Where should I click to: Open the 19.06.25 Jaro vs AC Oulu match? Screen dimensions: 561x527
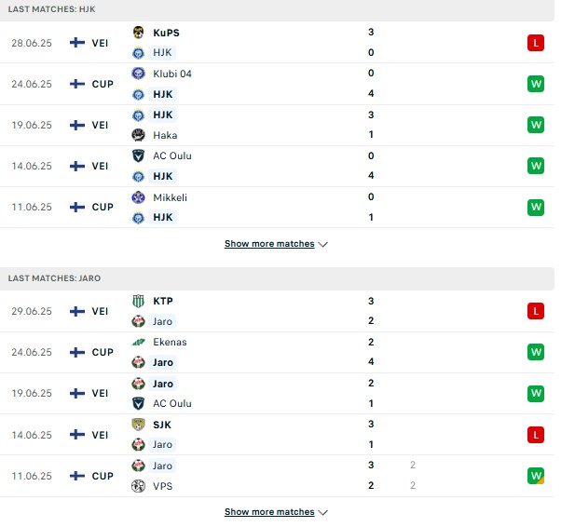pos(278,394)
